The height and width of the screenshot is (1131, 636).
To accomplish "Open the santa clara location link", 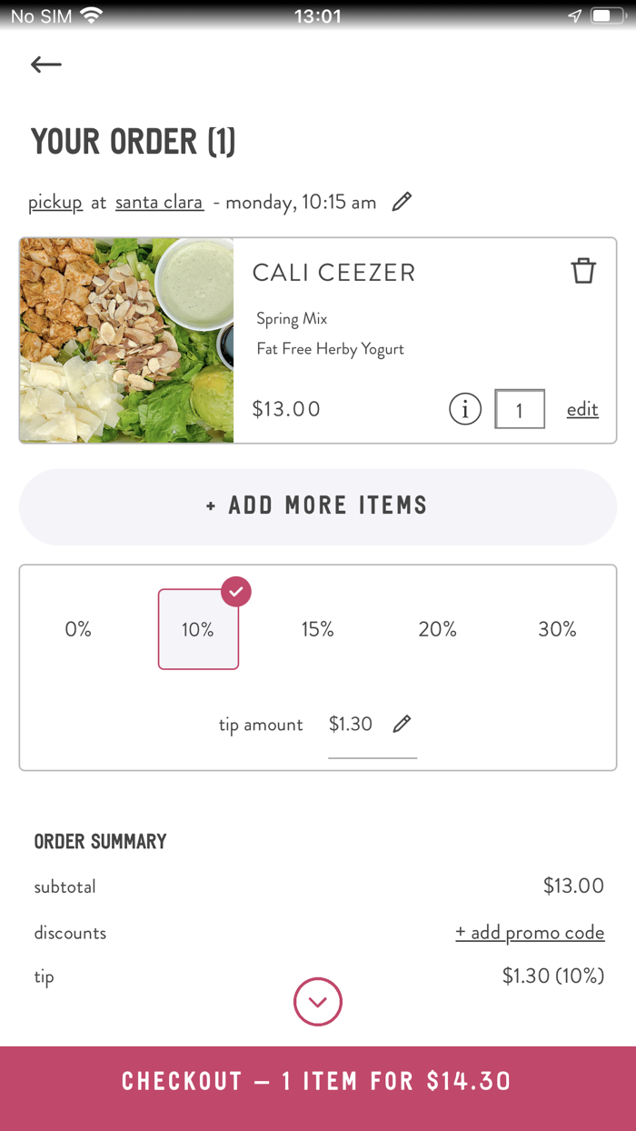I will click(x=159, y=201).
